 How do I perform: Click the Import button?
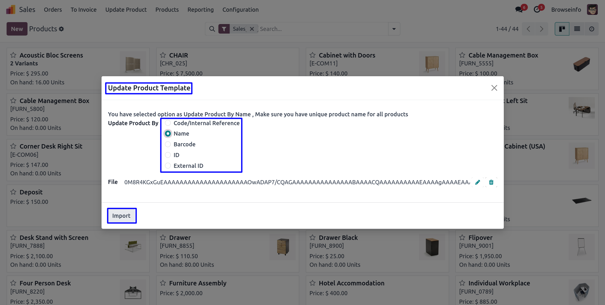(121, 216)
